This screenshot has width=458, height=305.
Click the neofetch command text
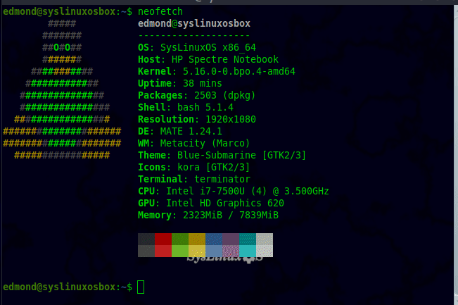click(x=160, y=12)
